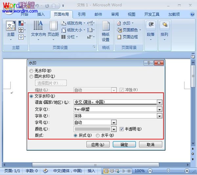
Task: Switch to Web Layout view
Action: (x=118, y=171)
